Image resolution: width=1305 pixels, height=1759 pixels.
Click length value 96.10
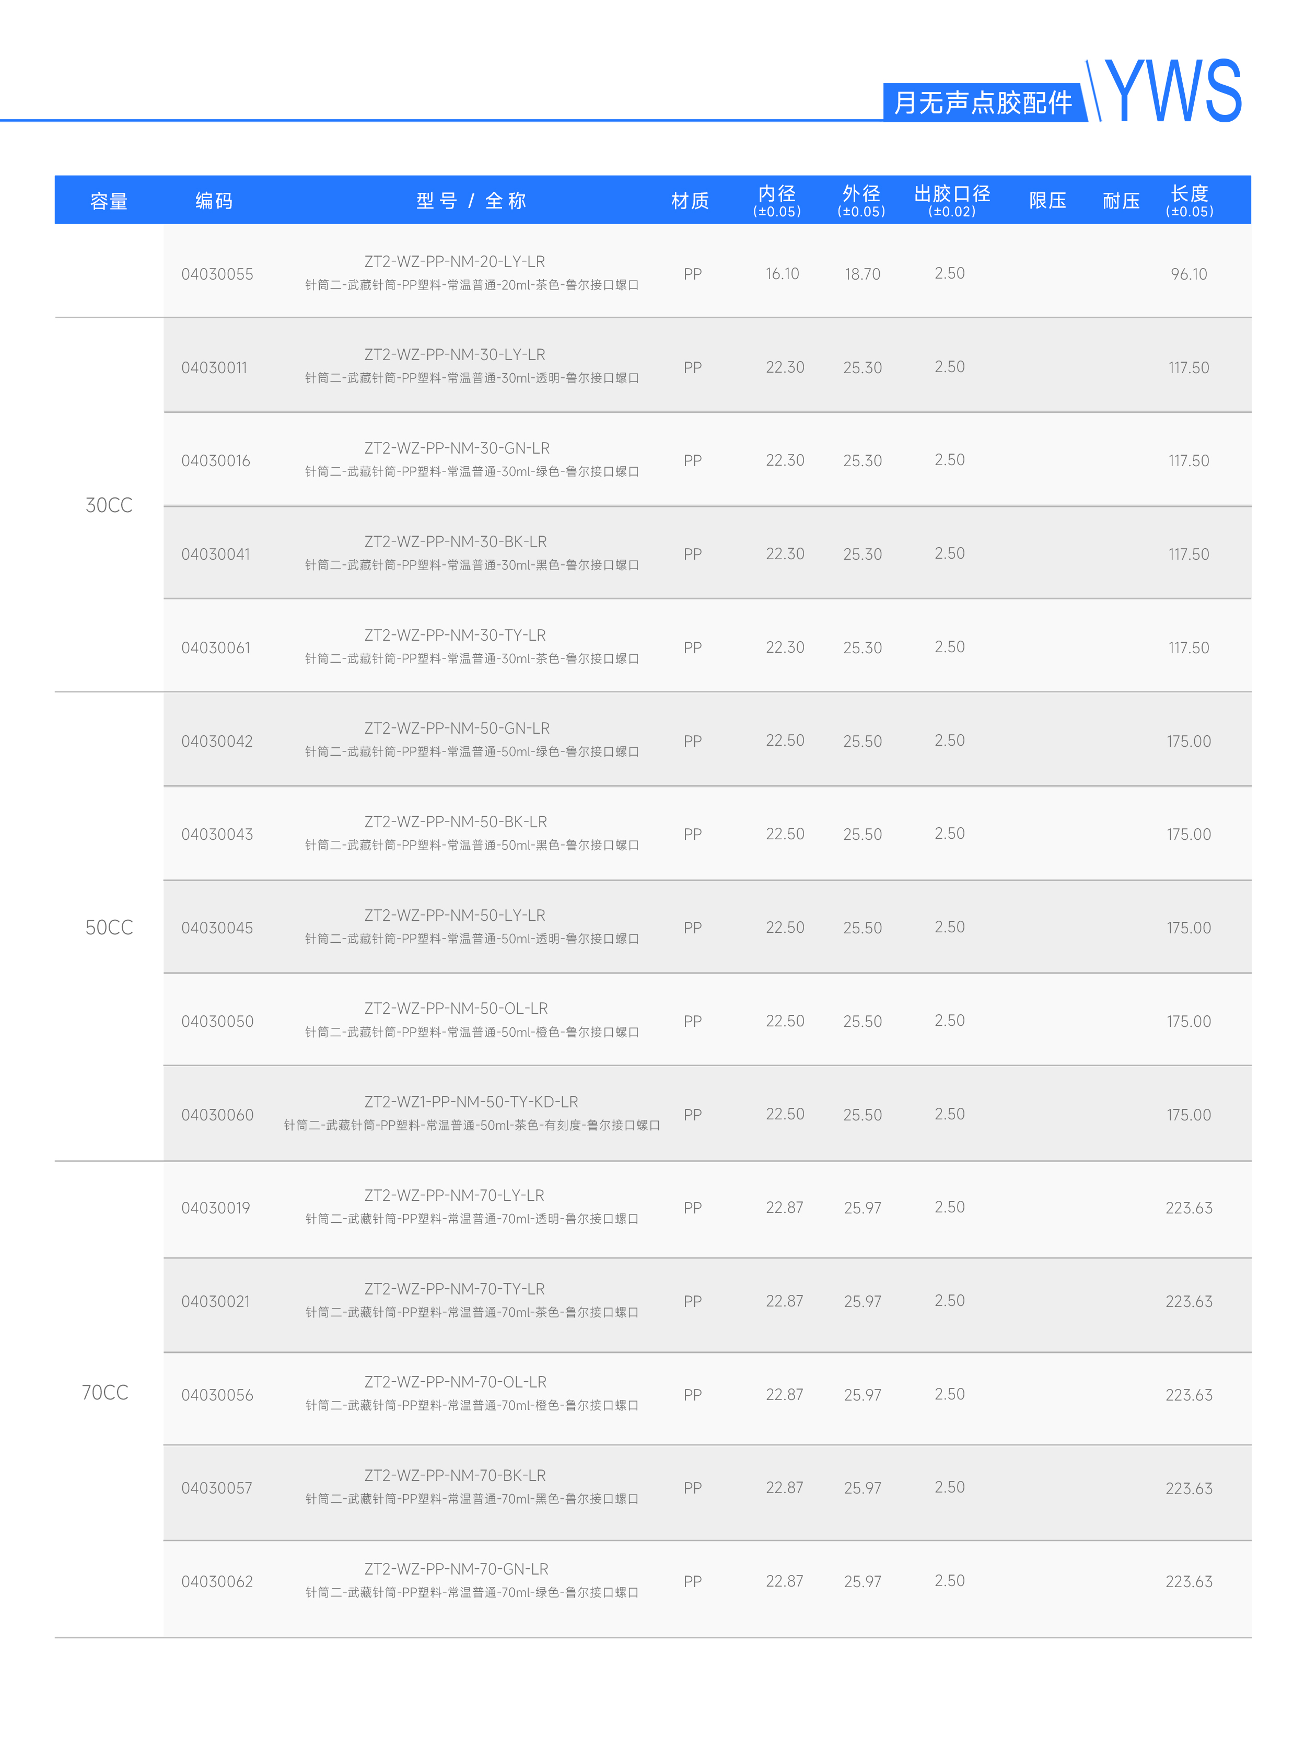[x=1189, y=274]
